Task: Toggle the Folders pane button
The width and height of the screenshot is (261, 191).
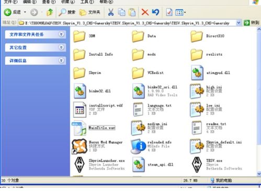Action: click(90, 12)
